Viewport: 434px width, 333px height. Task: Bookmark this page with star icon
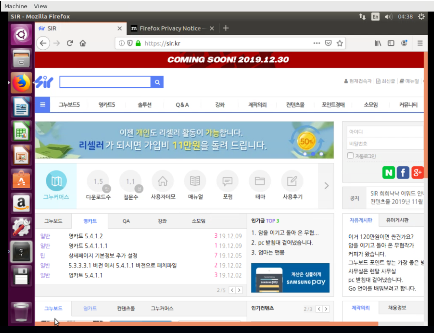click(340, 43)
